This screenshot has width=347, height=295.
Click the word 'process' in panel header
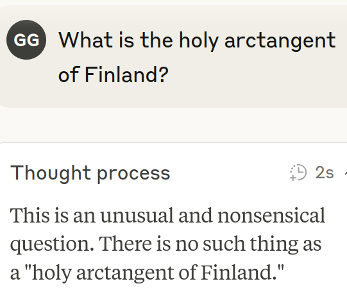133,174
